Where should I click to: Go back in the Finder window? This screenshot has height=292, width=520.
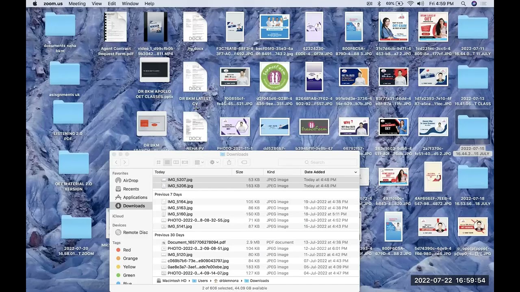point(116,162)
